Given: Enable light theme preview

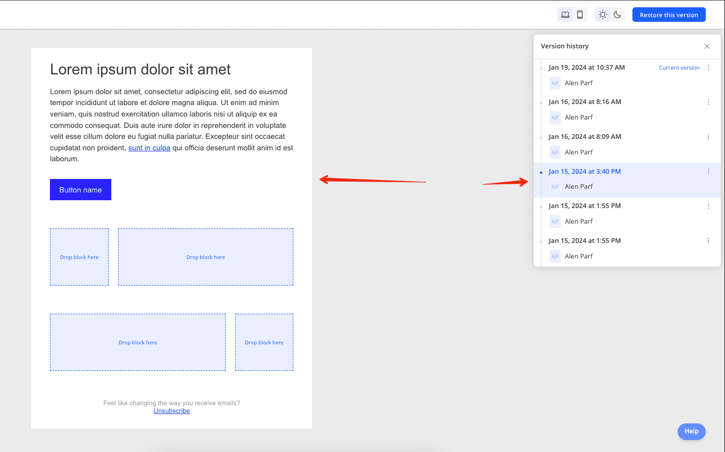Looking at the screenshot, I should 603,15.
